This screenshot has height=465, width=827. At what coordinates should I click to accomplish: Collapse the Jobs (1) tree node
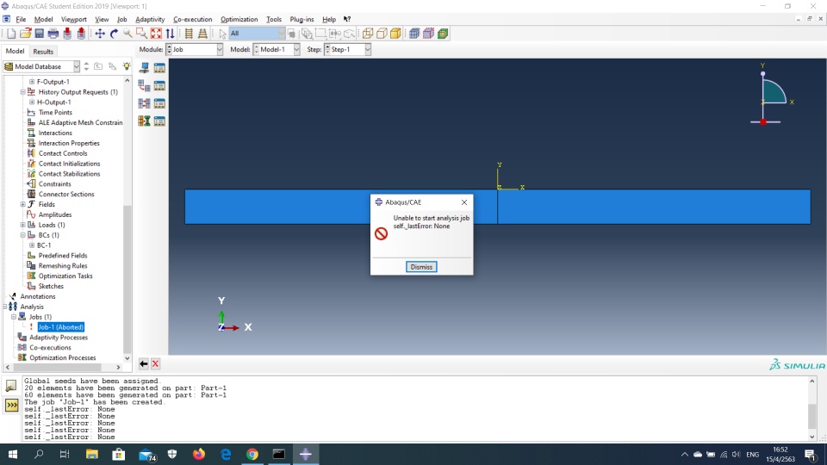coord(14,317)
